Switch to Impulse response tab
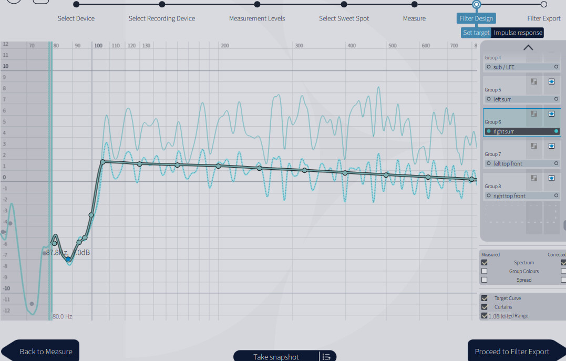 click(x=518, y=33)
